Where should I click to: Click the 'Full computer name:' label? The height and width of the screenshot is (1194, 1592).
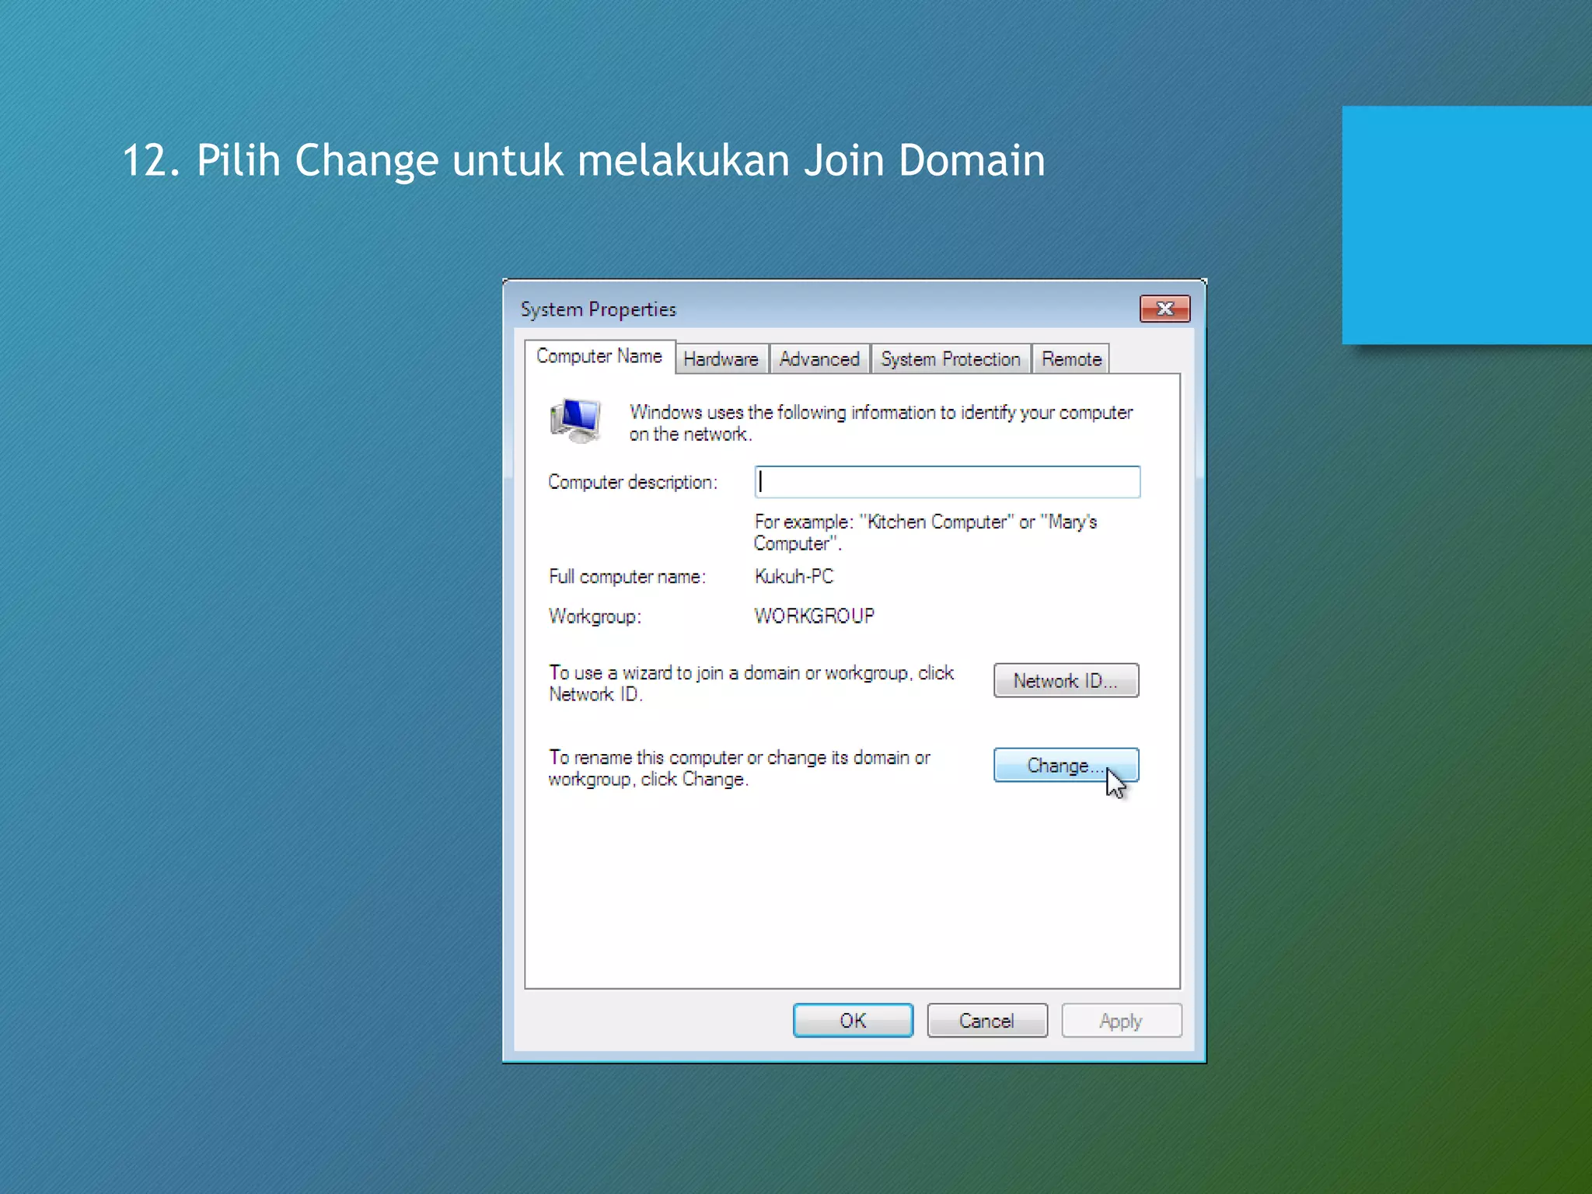[627, 577]
